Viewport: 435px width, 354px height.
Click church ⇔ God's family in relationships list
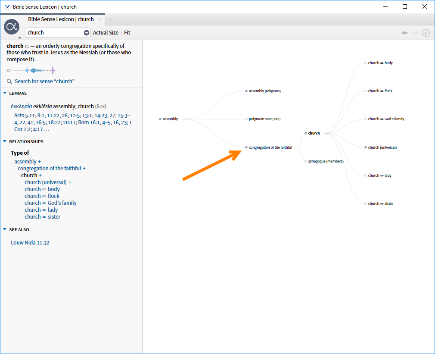[50, 203]
